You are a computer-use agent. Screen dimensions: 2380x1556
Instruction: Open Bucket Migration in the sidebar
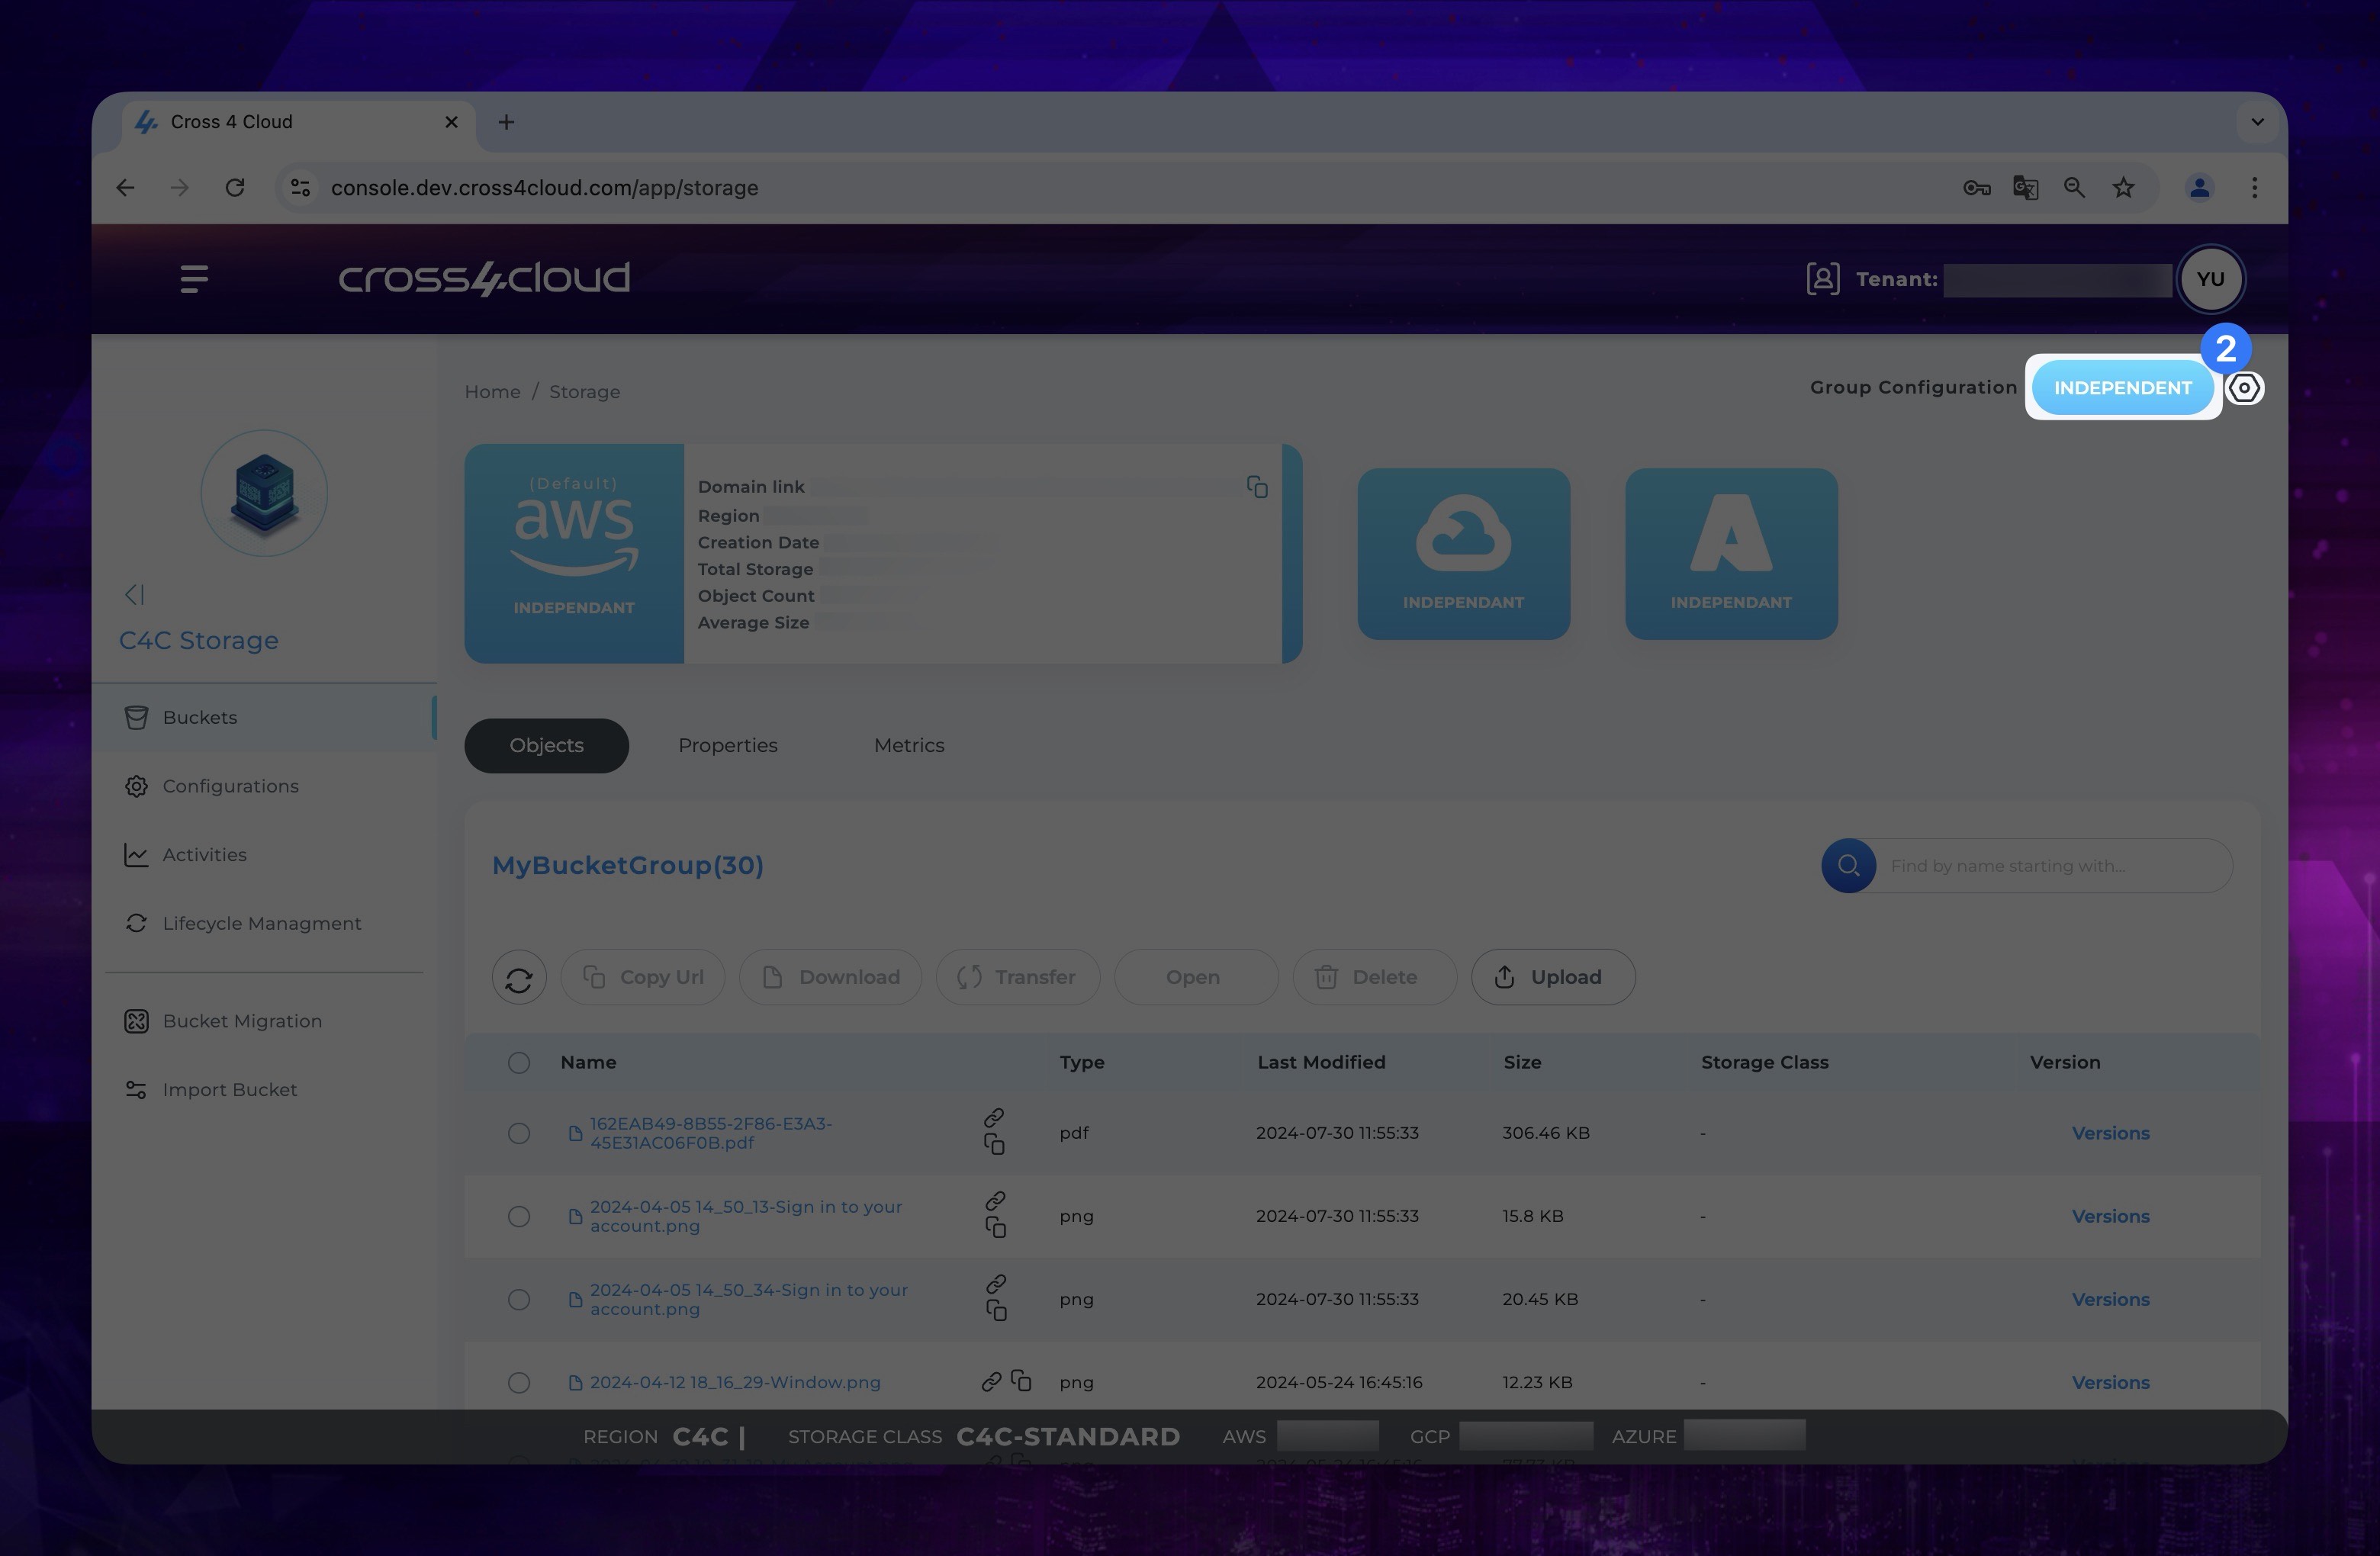[x=264, y=1021]
